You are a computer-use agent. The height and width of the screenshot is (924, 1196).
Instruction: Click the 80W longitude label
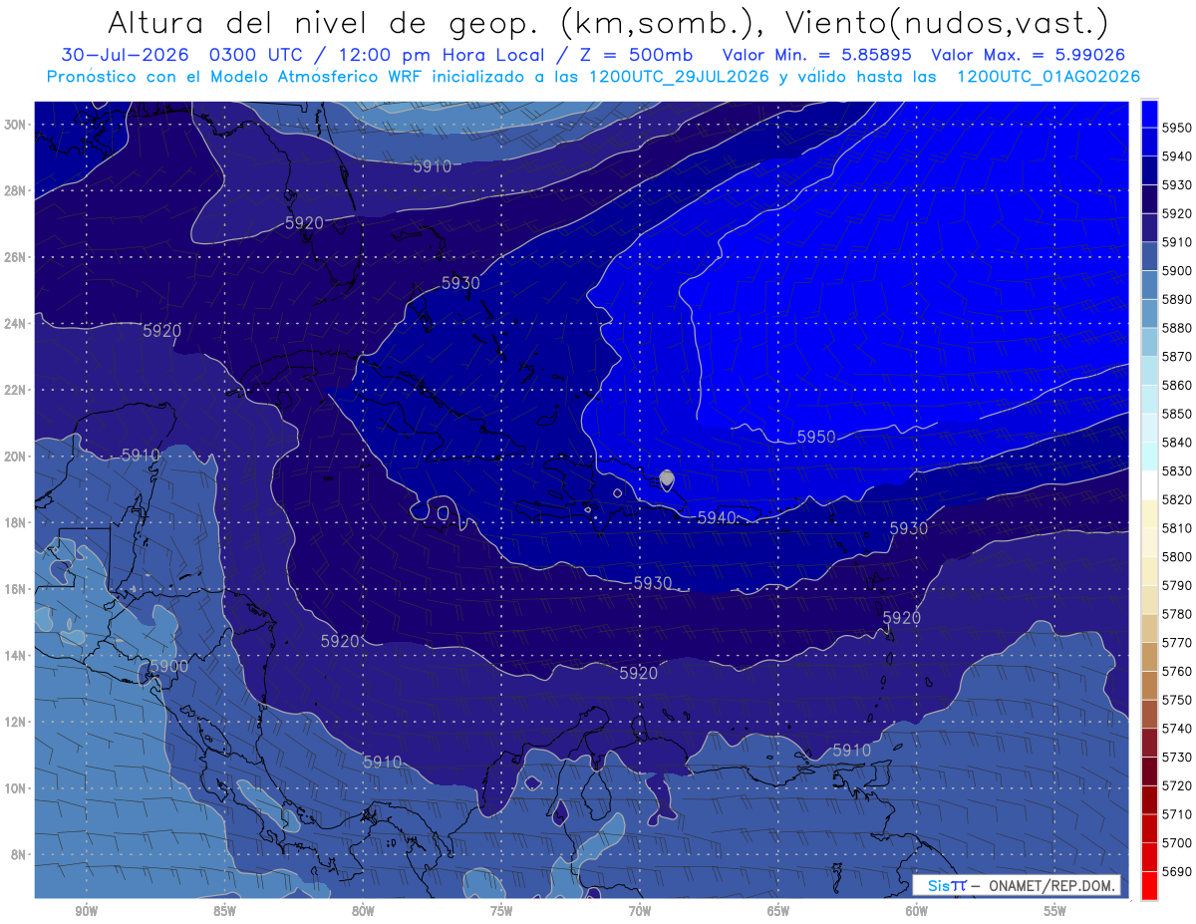click(363, 911)
